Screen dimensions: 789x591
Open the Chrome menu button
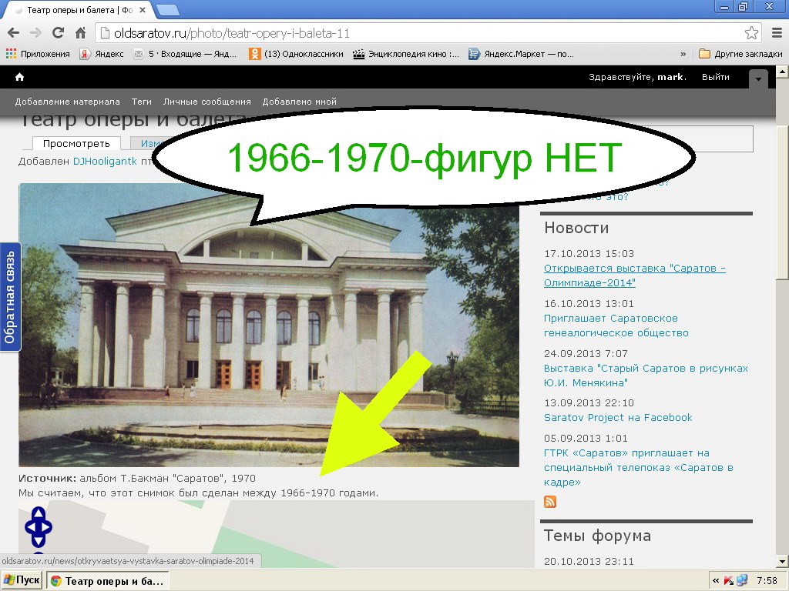coord(776,33)
